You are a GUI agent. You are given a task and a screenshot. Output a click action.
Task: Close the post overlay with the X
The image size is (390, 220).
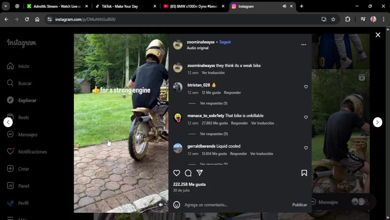click(378, 35)
